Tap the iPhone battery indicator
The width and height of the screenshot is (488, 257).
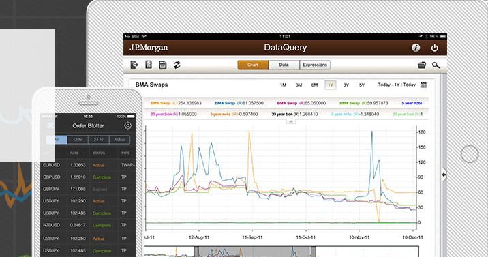point(131,117)
